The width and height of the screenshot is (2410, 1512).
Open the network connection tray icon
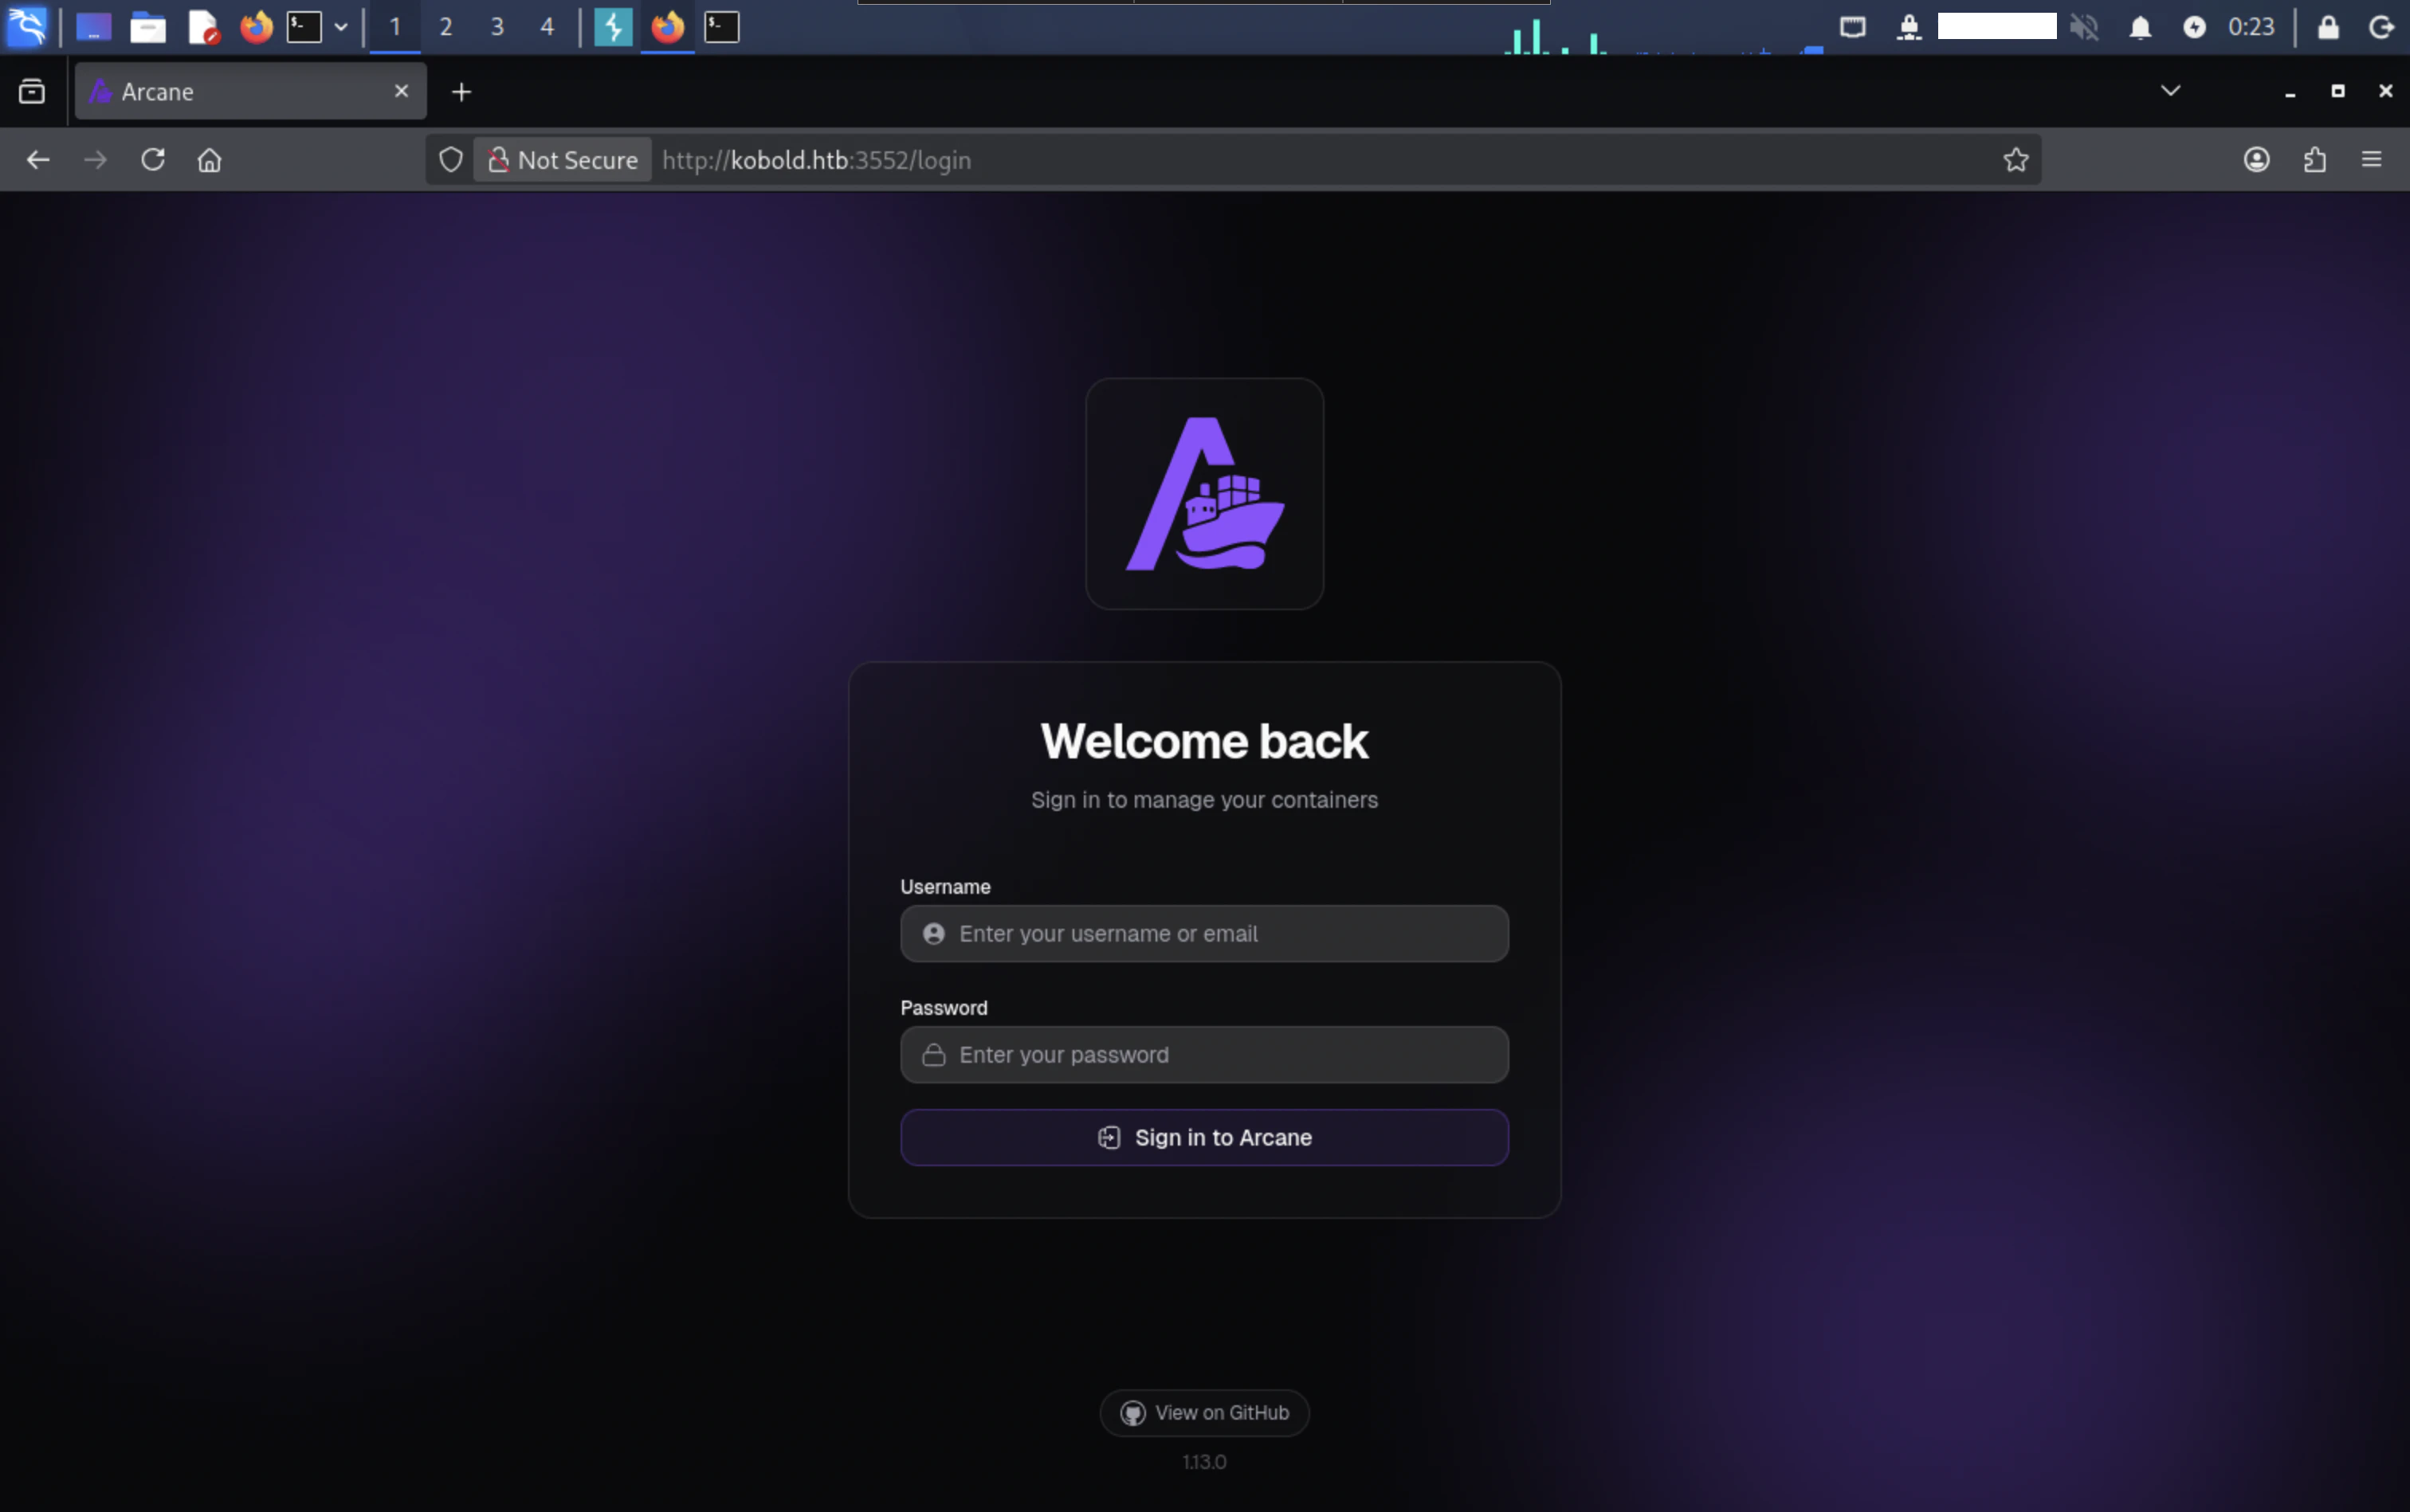pos(1909,27)
